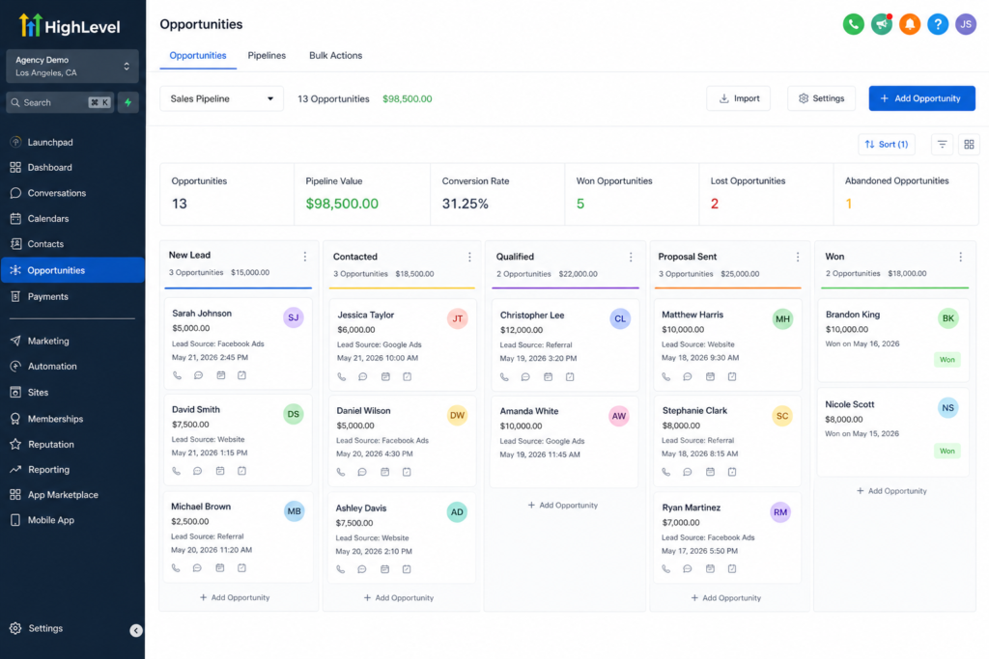Open the Amanda White opportunity card
This screenshot has width=989, height=659.
tap(564, 441)
